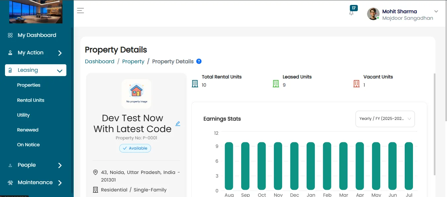Click the Jul earnings bar in chart
The image size is (447, 197).
(409, 166)
